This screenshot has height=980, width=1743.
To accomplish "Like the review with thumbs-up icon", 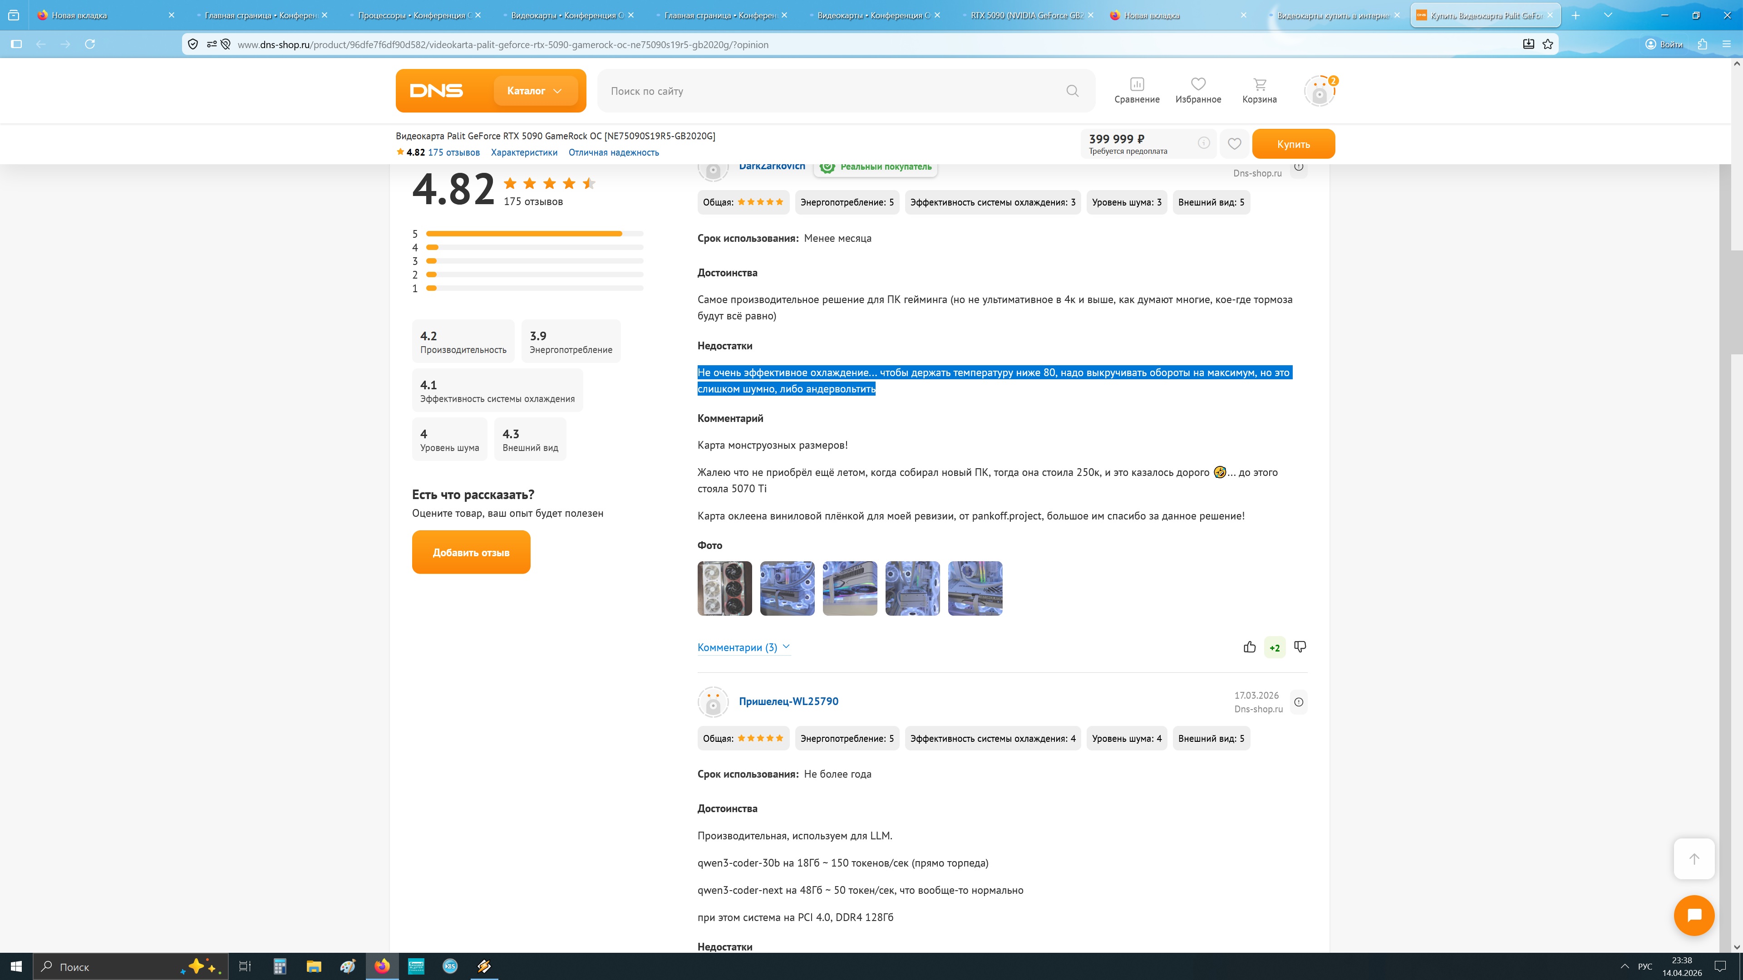I will (1249, 647).
